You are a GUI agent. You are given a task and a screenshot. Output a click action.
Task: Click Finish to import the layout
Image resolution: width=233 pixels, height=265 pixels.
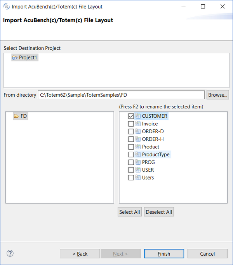[x=164, y=254]
